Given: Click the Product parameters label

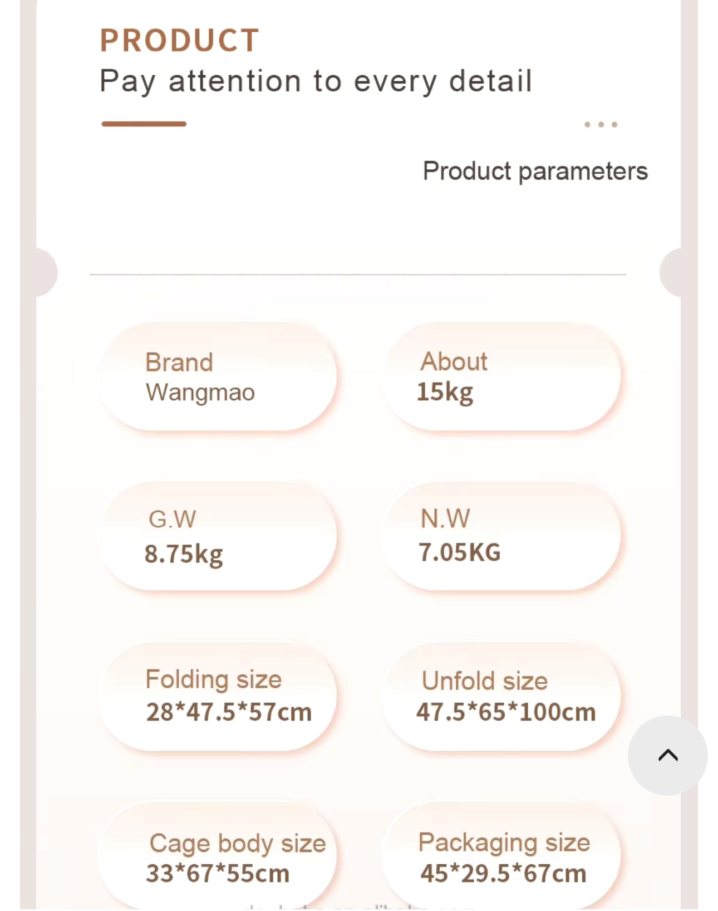Looking at the screenshot, I should pyautogui.click(x=535, y=172).
